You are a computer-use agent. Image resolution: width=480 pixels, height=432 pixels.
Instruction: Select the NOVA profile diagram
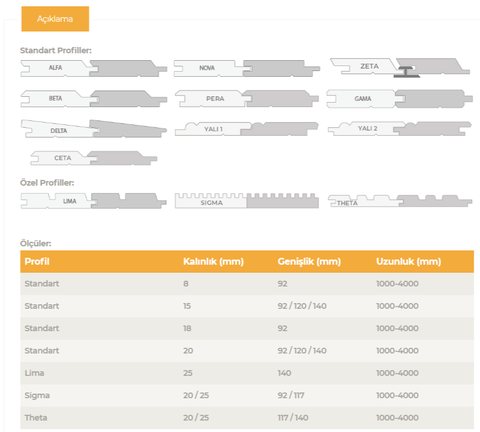(x=247, y=68)
